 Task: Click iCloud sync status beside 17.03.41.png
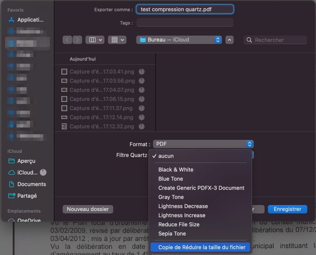[x=142, y=71]
